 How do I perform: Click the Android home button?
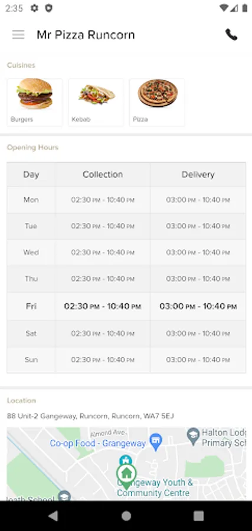[x=126, y=516]
